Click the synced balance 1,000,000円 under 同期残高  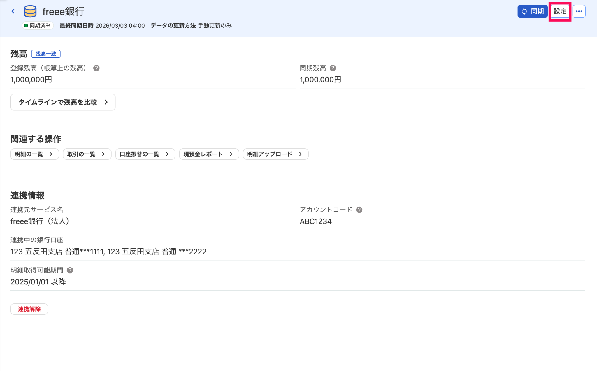(320, 80)
